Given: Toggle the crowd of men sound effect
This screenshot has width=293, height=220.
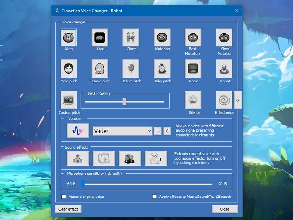Looking at the screenshot, I should tap(130, 159).
